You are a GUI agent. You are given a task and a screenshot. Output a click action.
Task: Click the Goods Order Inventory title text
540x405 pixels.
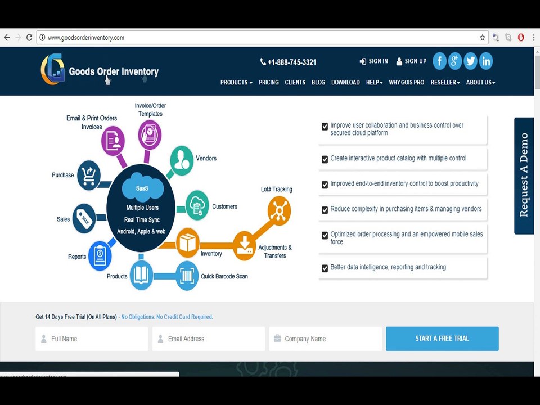coord(114,71)
